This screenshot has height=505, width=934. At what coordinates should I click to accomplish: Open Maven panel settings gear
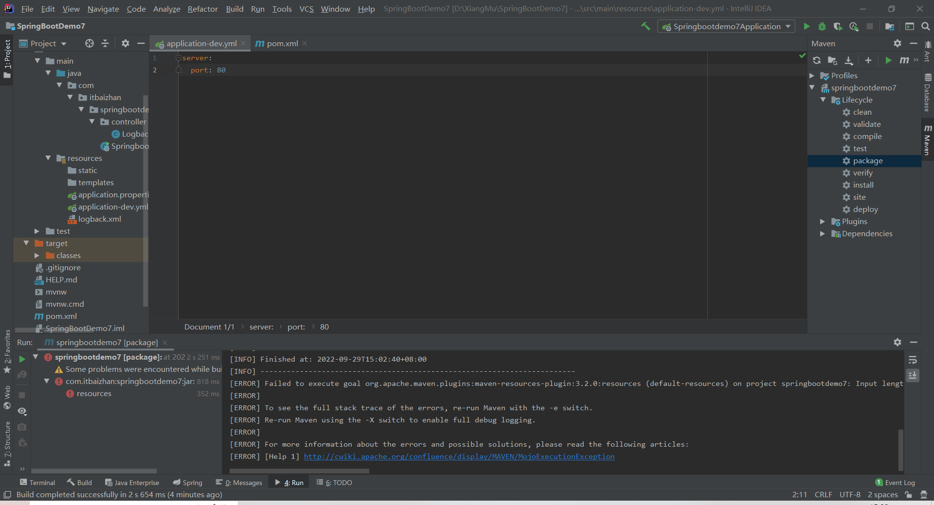click(898, 43)
